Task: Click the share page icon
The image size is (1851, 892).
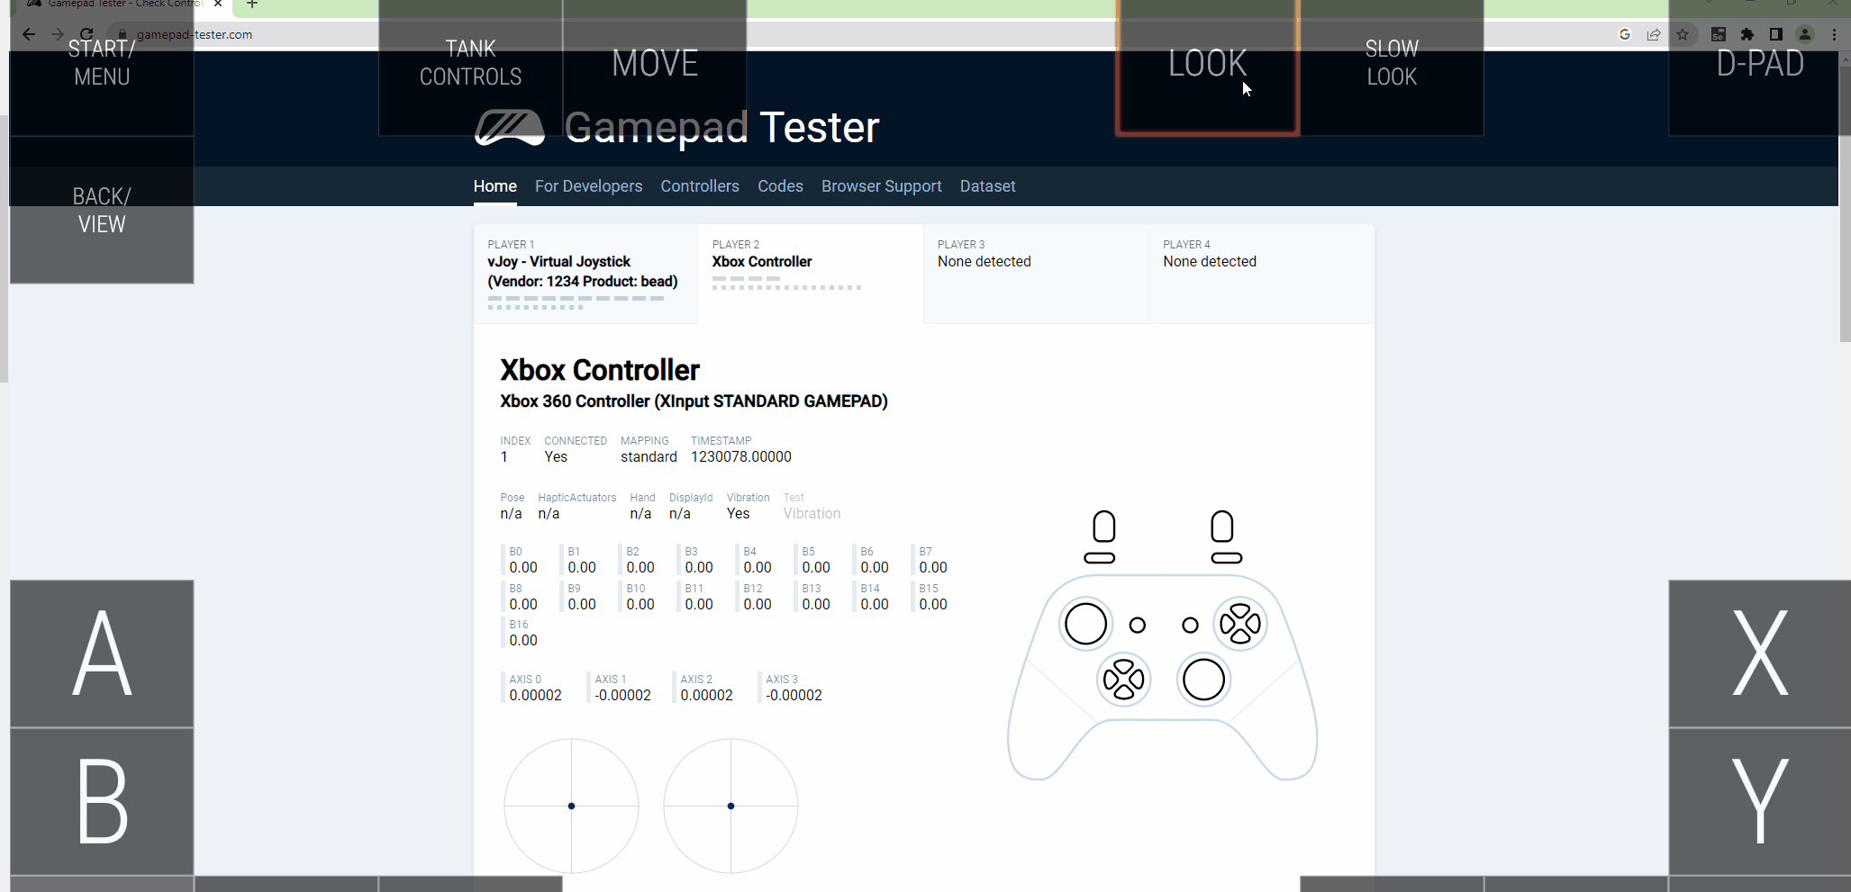Action: [x=1654, y=34]
